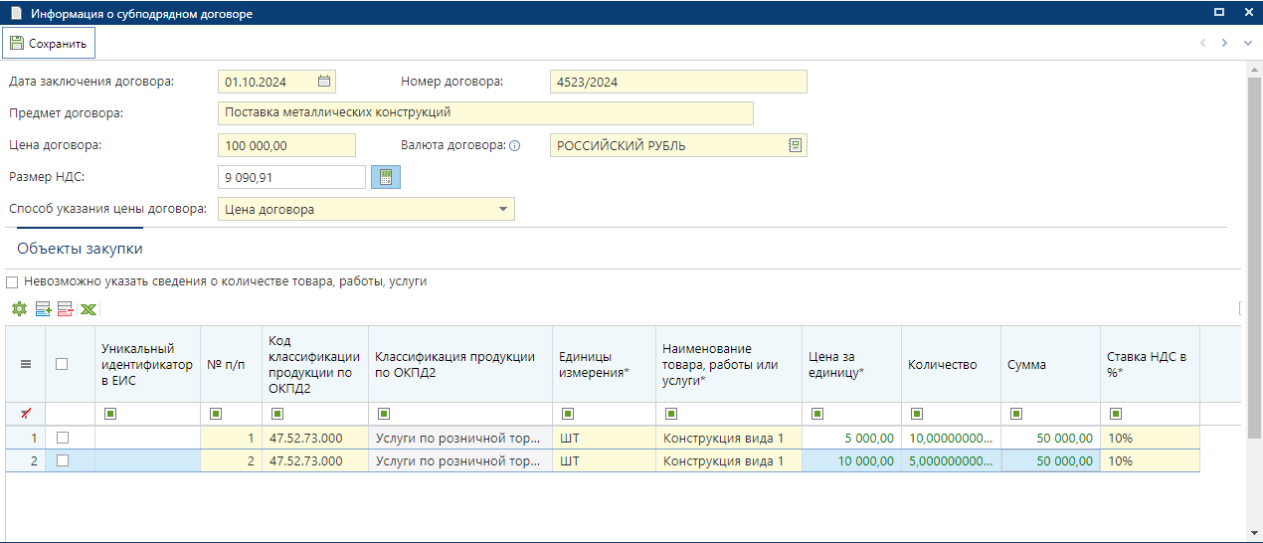Viewport: 1263px width, 543px height.
Task: Toggle select-all checkbox in table header
Action: [x=62, y=364]
